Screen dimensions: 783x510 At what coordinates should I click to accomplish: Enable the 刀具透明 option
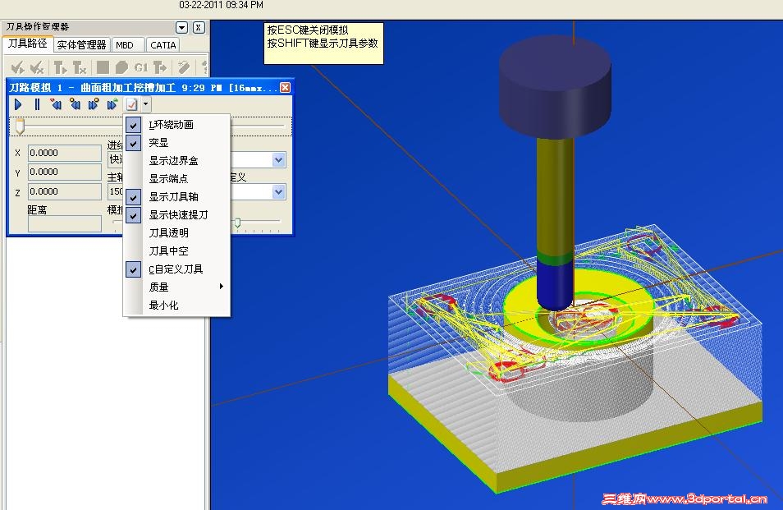[176, 232]
